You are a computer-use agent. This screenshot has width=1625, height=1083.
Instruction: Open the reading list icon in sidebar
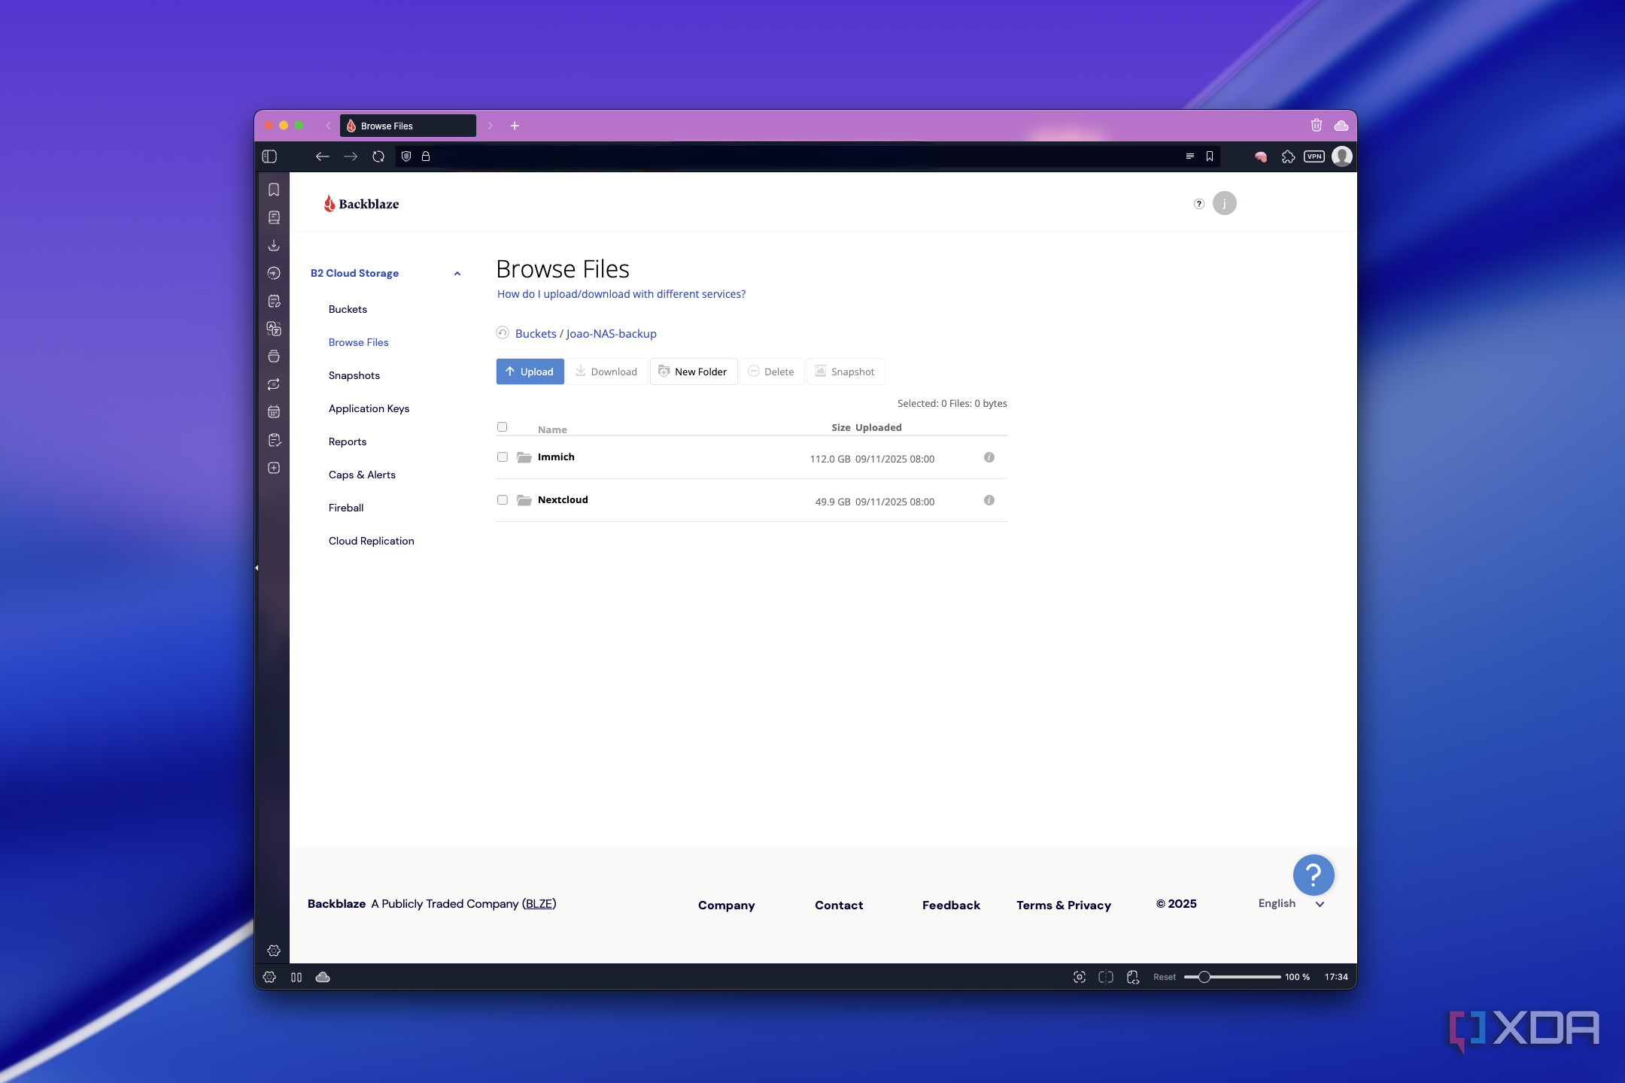tap(274, 217)
